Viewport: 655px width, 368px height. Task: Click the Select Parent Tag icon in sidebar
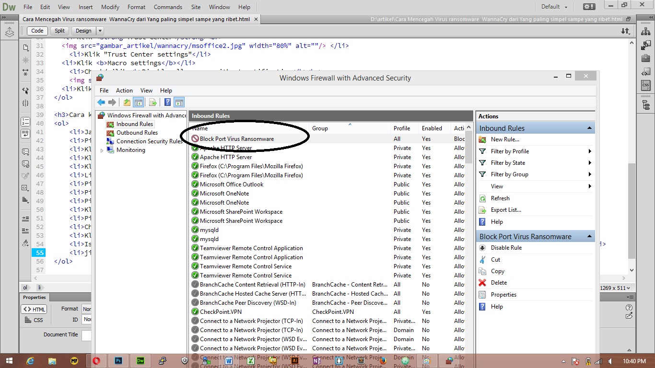tap(25, 91)
